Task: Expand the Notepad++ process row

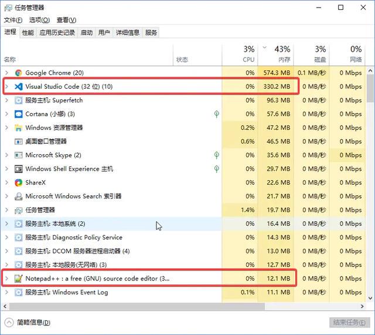Action: (6, 279)
